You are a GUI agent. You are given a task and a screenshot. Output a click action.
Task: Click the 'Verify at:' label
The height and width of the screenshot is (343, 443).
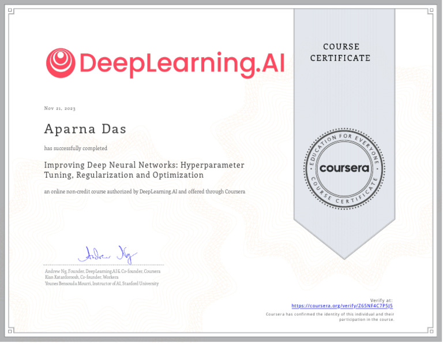point(381,300)
